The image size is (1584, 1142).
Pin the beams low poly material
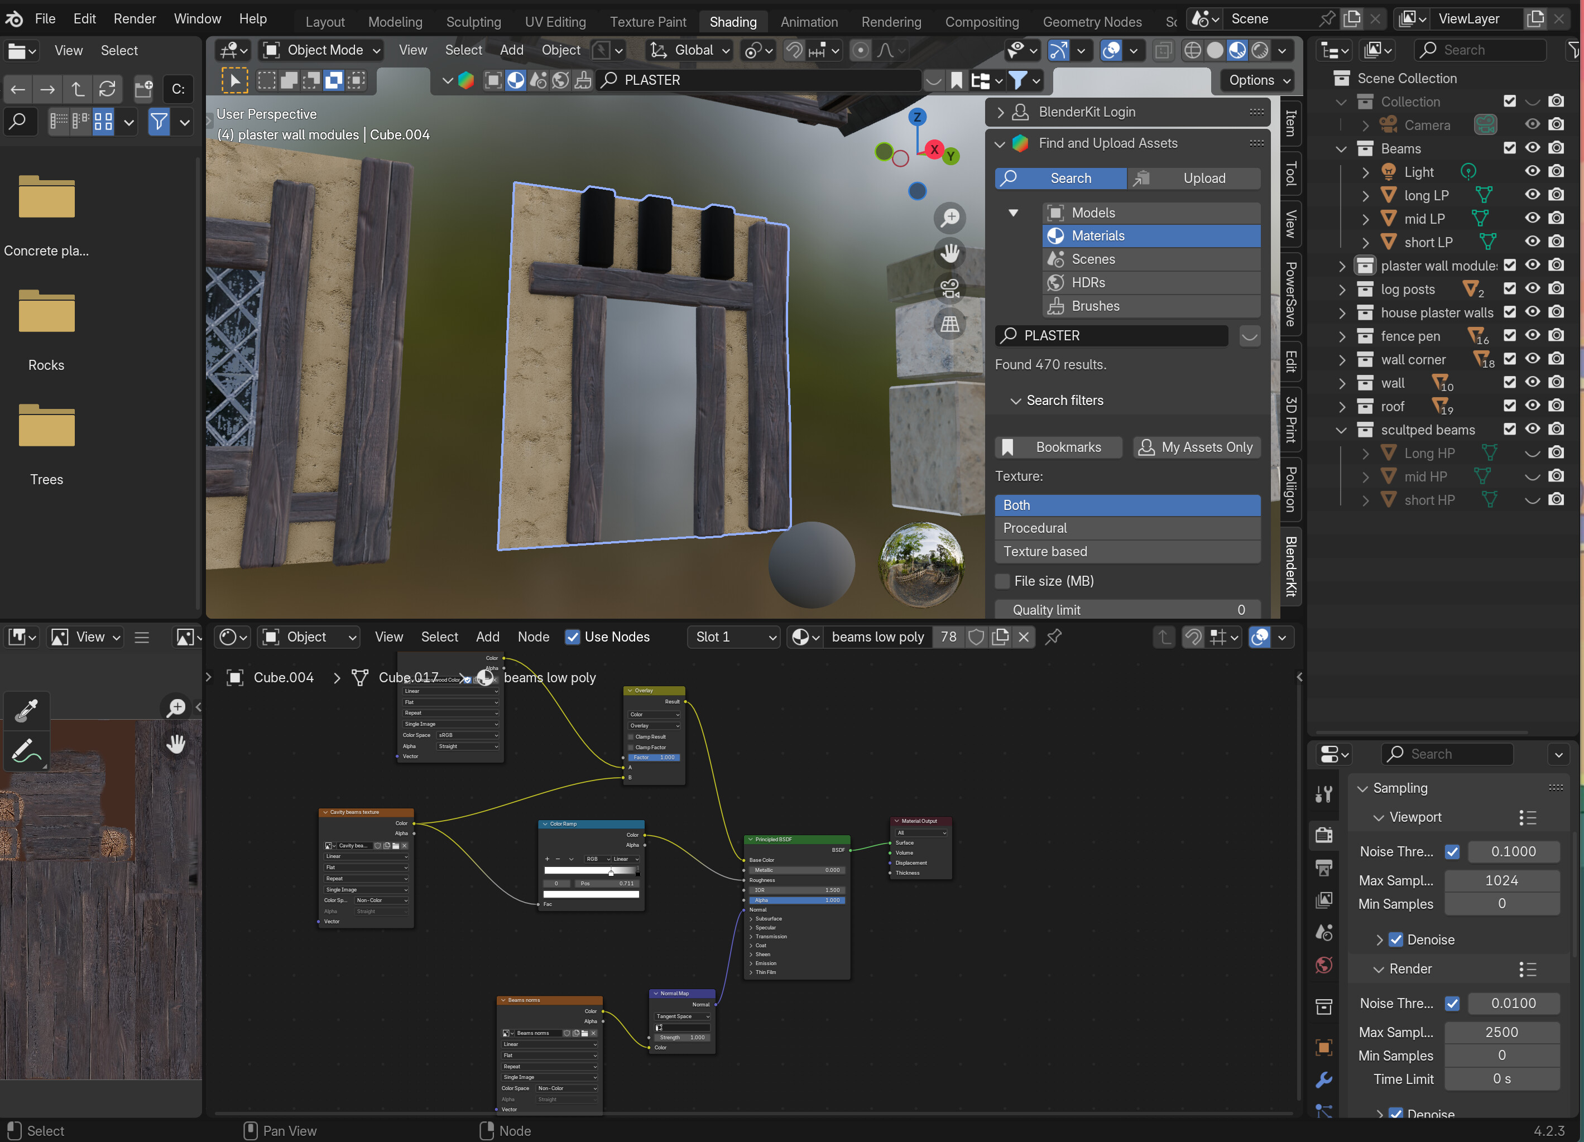[x=1053, y=637]
